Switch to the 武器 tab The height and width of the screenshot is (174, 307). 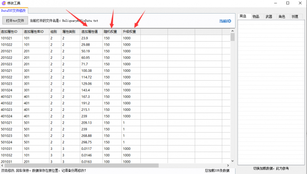coord(269,17)
